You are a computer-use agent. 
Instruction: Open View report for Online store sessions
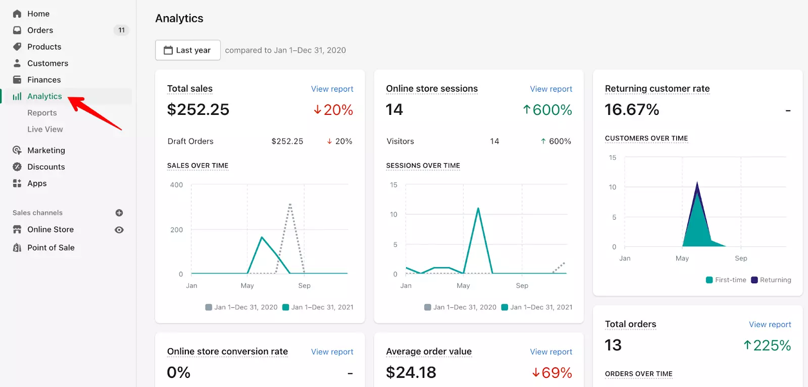pyautogui.click(x=551, y=89)
